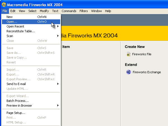Open the Filters menu
168x126 pixels.
click(83, 11)
